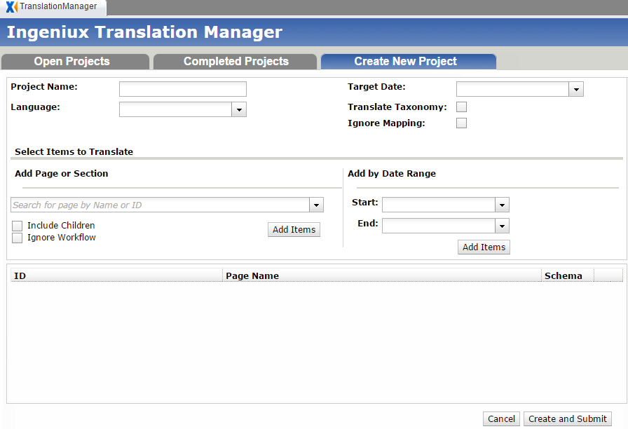Click the Ingeniux logo icon in TranslationManager tab
This screenshot has width=628, height=429.
pos(12,7)
